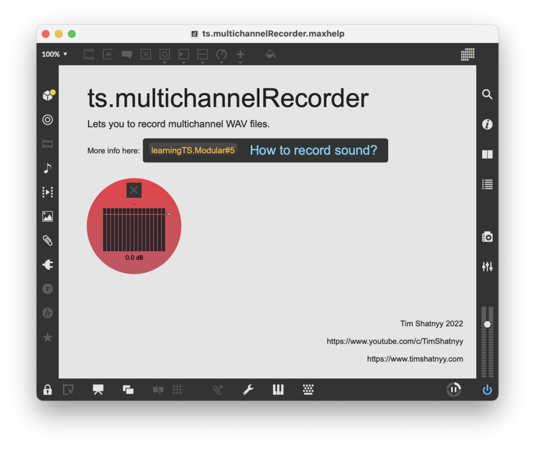The width and height of the screenshot is (535, 449).
Task: Click the Lets you to record description text
Action: point(178,124)
